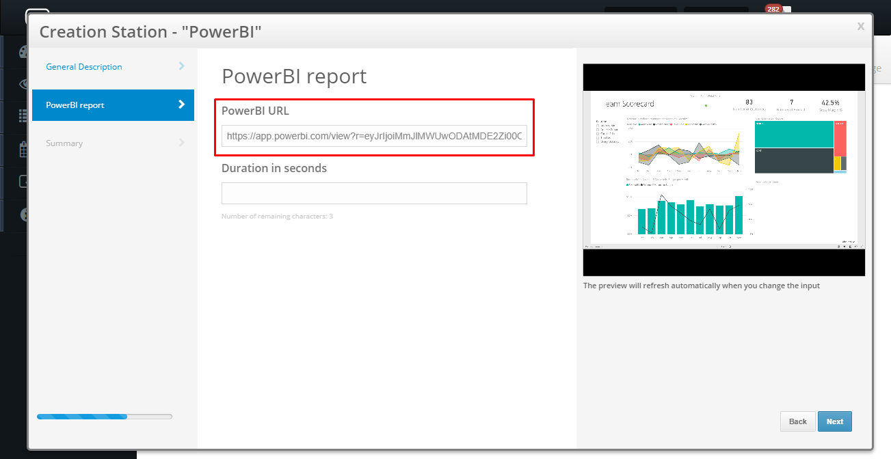This screenshot has width=891, height=459.
Task: Click the palette icon in the left sidebar
Action: (x=23, y=52)
